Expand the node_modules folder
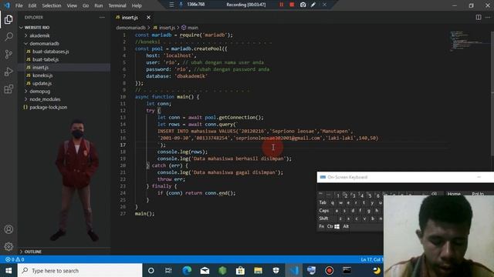 45,99
